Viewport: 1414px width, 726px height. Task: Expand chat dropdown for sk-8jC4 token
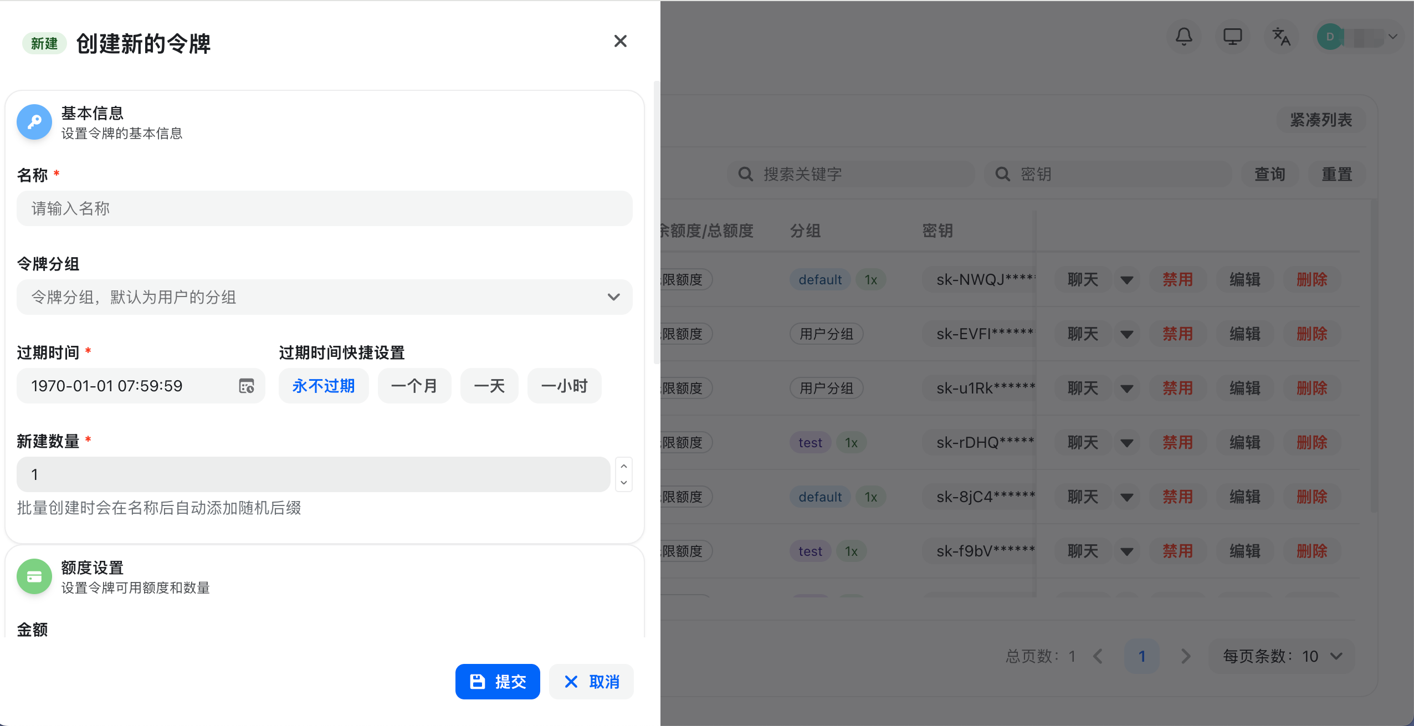tap(1126, 497)
